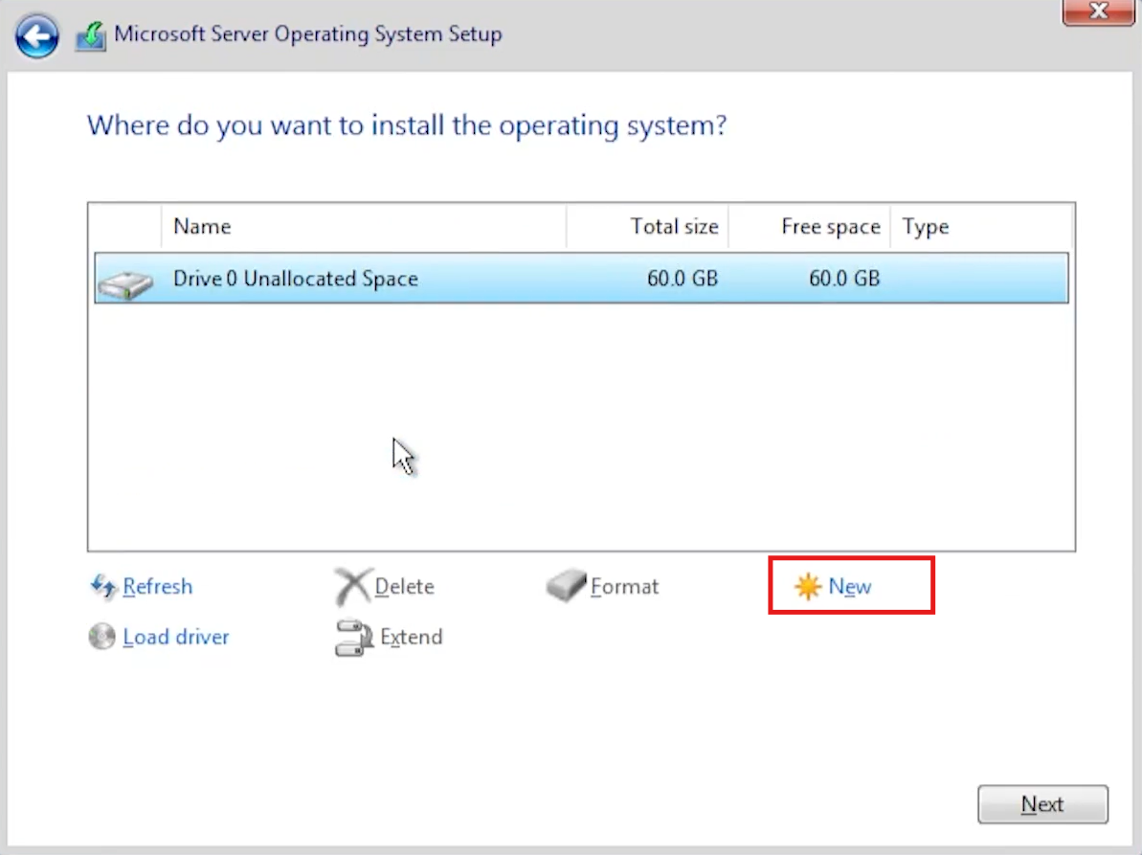1142x855 pixels.
Task: Click the Format eraser icon
Action: [x=566, y=586]
